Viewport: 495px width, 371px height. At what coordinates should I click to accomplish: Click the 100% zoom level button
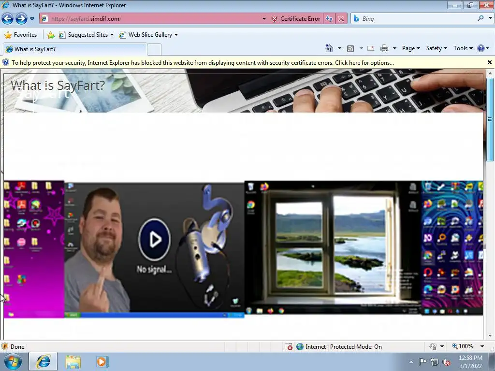(463, 346)
